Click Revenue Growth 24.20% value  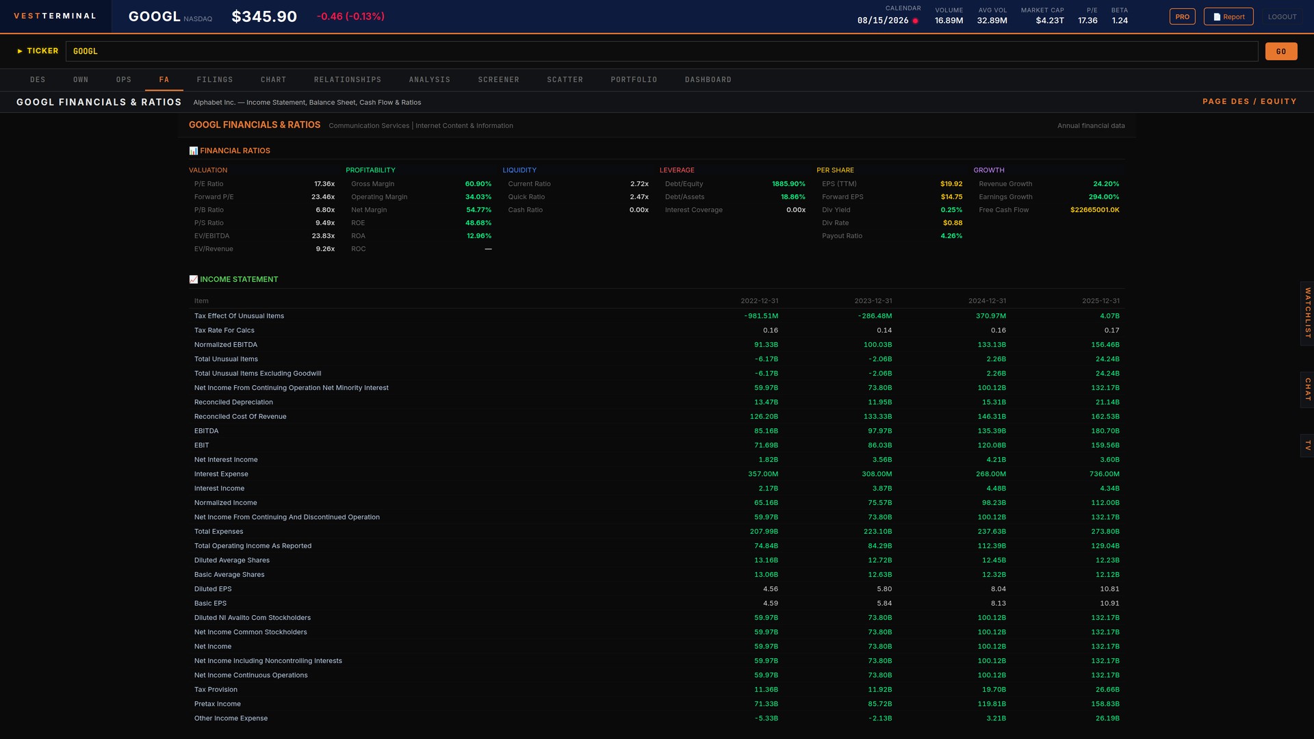pyautogui.click(x=1106, y=184)
